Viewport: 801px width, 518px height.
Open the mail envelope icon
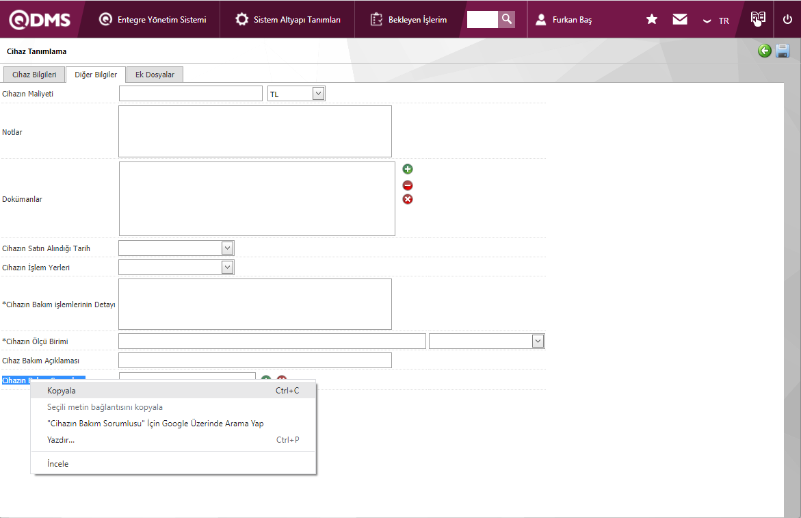[x=680, y=19]
